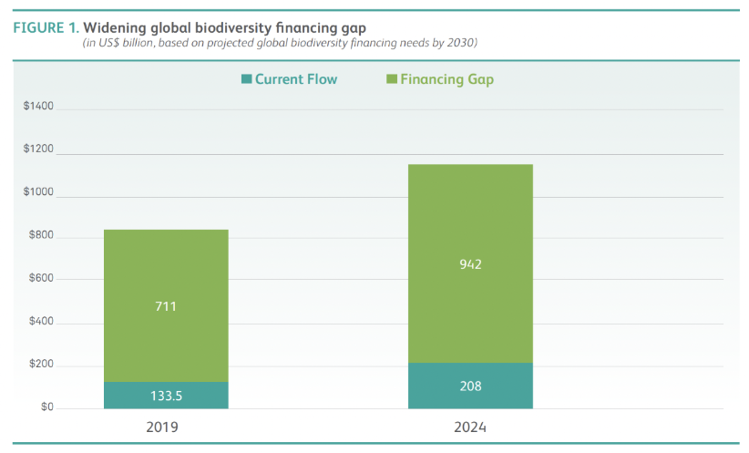Click the 2024 Financing Gap bar labeled 942
Viewport: 749px width, 453px height.
pyautogui.click(x=470, y=263)
